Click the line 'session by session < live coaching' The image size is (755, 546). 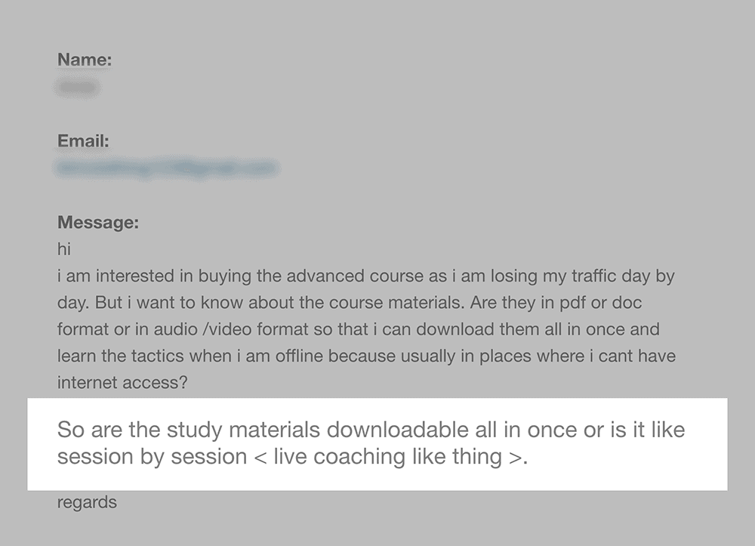tap(292, 456)
